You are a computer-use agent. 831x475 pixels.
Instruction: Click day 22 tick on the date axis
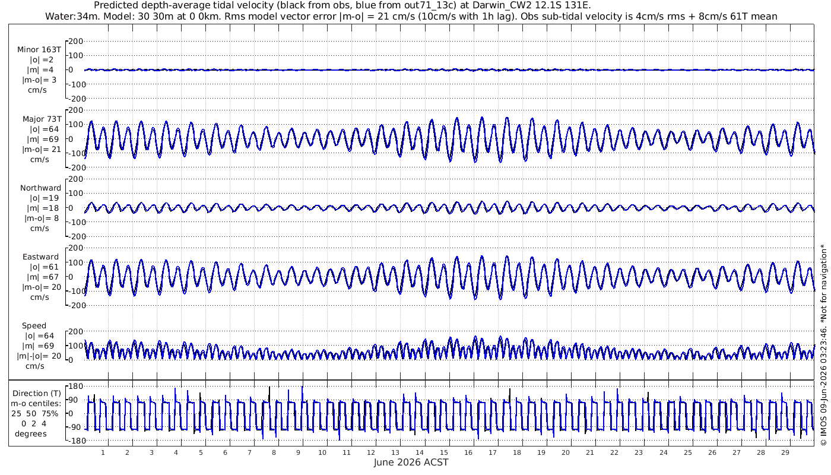pos(614,452)
